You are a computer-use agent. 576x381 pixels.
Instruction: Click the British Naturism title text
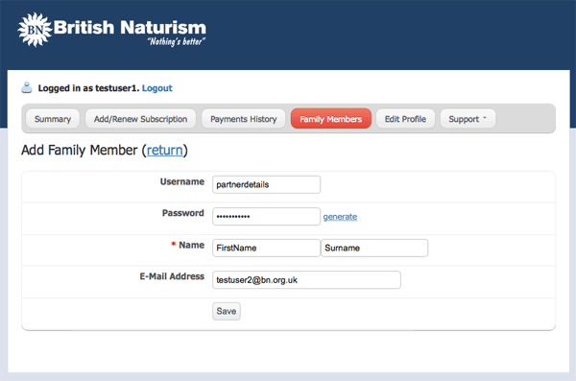[130, 28]
